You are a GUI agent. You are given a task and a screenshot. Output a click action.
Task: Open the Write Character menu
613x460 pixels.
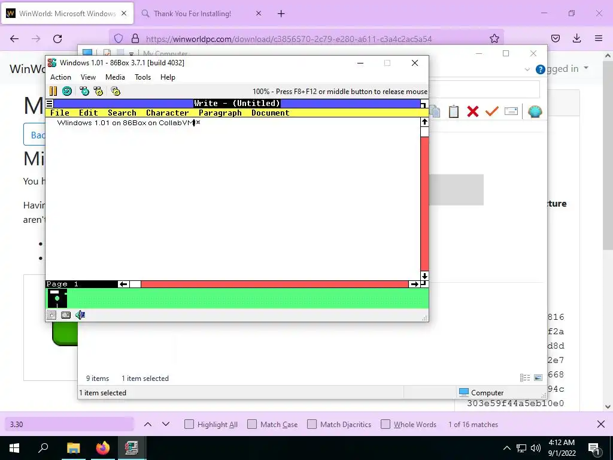[168, 113]
